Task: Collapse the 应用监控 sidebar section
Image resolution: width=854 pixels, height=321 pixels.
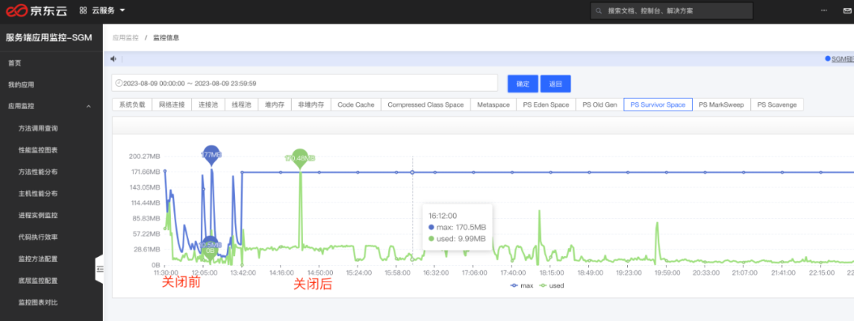Action: coord(89,106)
